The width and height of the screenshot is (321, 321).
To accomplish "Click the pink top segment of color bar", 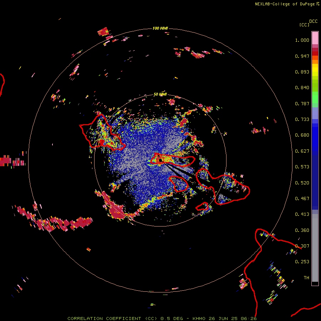I will click(x=315, y=38).
